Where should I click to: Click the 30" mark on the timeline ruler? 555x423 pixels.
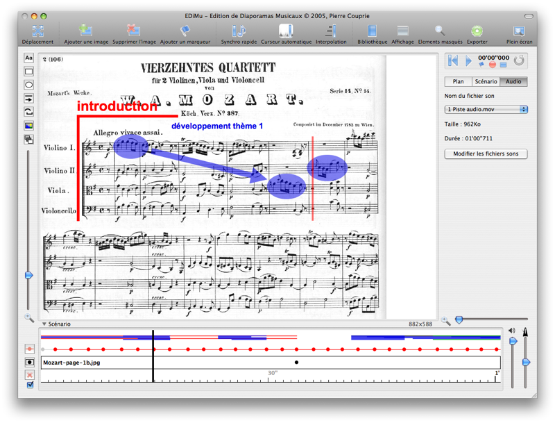click(x=273, y=373)
